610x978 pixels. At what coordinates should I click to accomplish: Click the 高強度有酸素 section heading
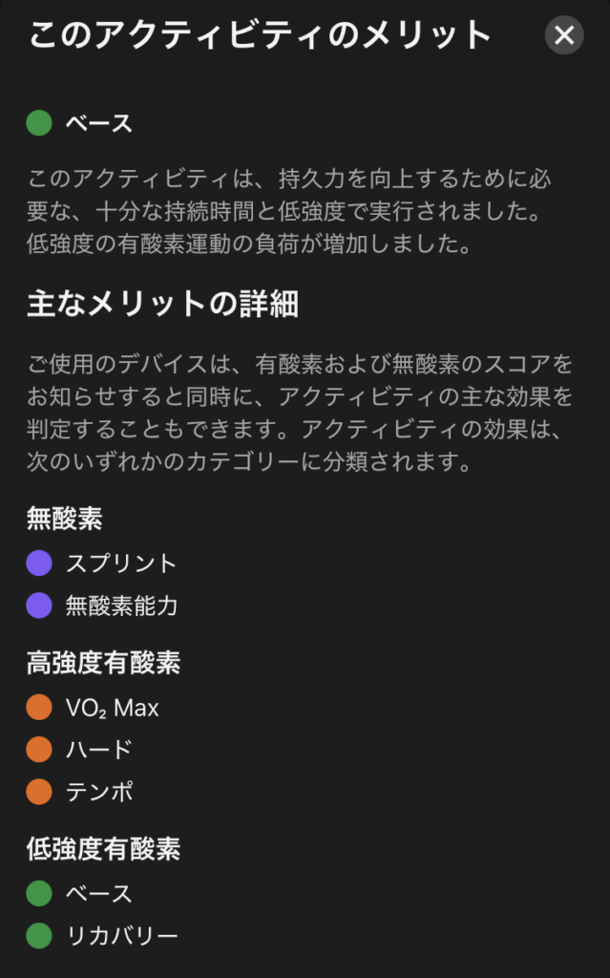point(103,663)
